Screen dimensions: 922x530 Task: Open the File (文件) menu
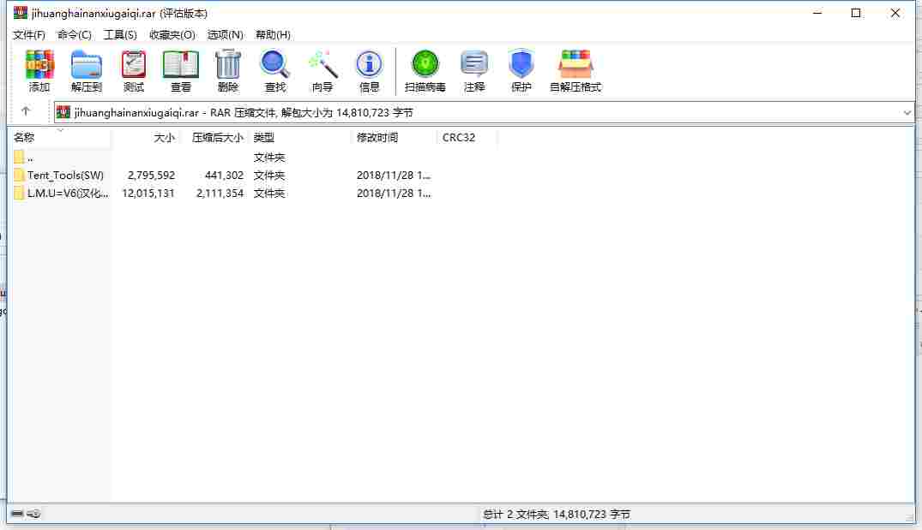pos(29,34)
